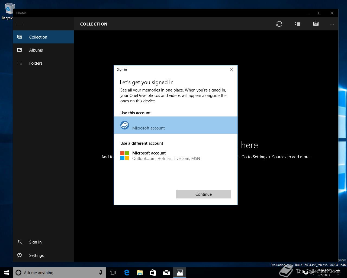
Task: Open Albums in the sidebar
Action: (x=43, y=50)
